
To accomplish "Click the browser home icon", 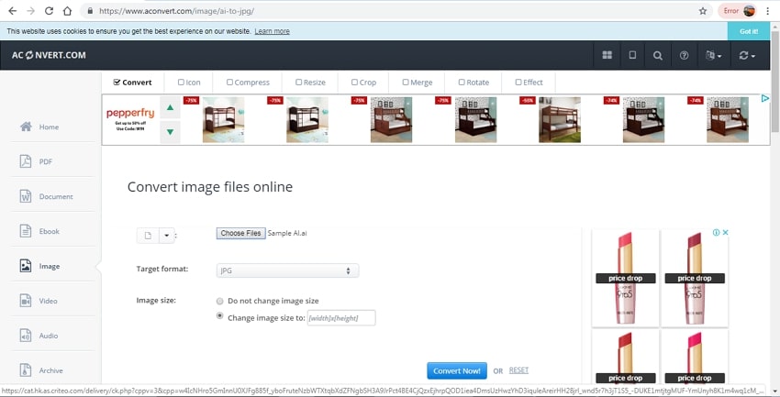I will [x=67, y=11].
